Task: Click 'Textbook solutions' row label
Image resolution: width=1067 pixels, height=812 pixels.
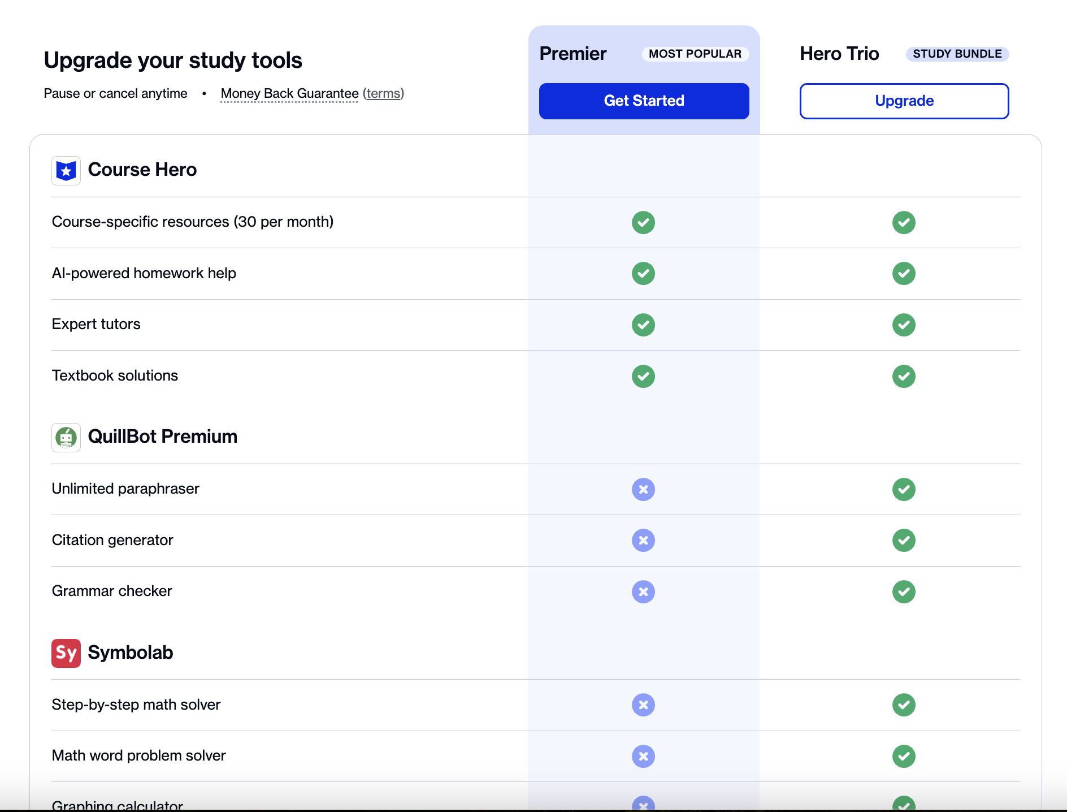Action: pos(115,375)
